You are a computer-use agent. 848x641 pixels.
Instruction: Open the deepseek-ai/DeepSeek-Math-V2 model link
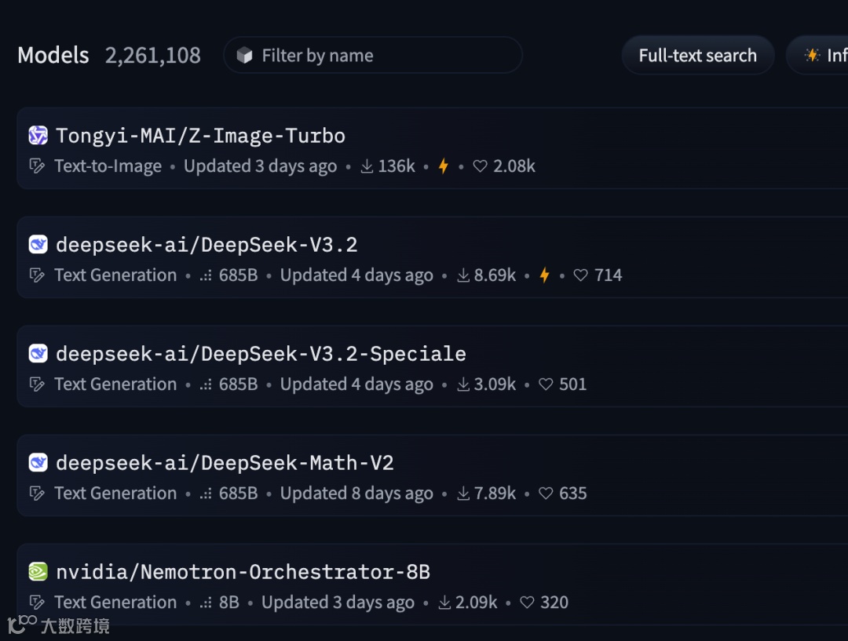point(225,463)
